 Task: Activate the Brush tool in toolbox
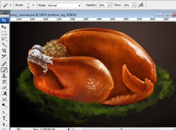(4, 70)
